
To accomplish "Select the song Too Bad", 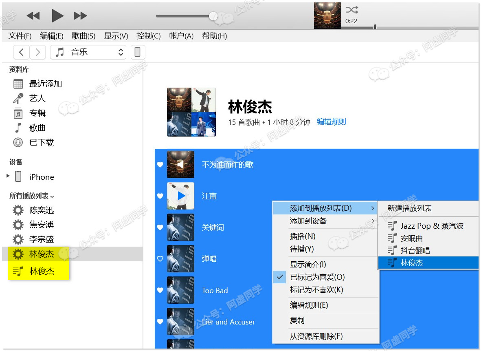I will (x=215, y=291).
